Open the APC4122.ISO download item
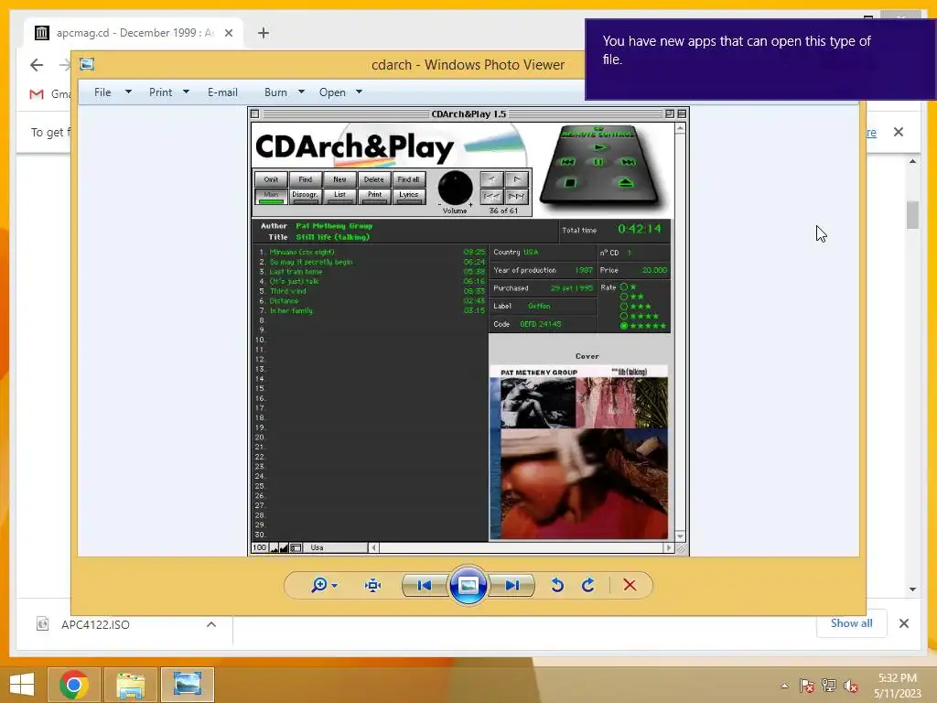The height and width of the screenshot is (703, 937). pos(95,624)
